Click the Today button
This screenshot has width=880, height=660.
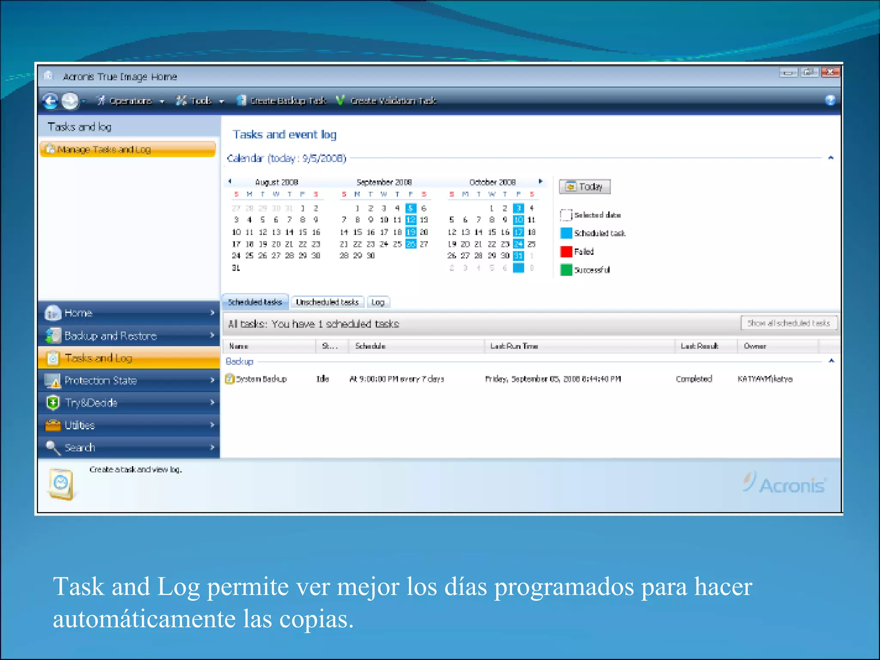click(584, 186)
